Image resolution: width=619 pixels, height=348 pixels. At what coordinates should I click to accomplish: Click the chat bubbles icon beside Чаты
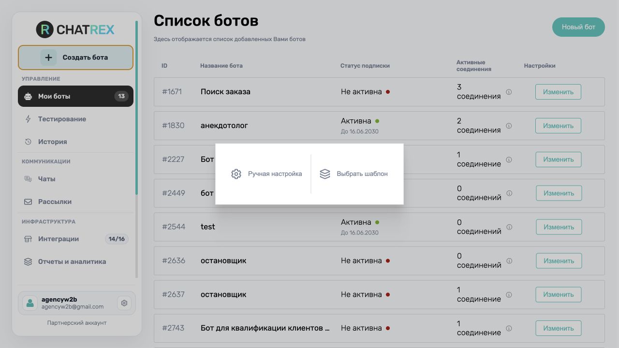[x=28, y=179]
